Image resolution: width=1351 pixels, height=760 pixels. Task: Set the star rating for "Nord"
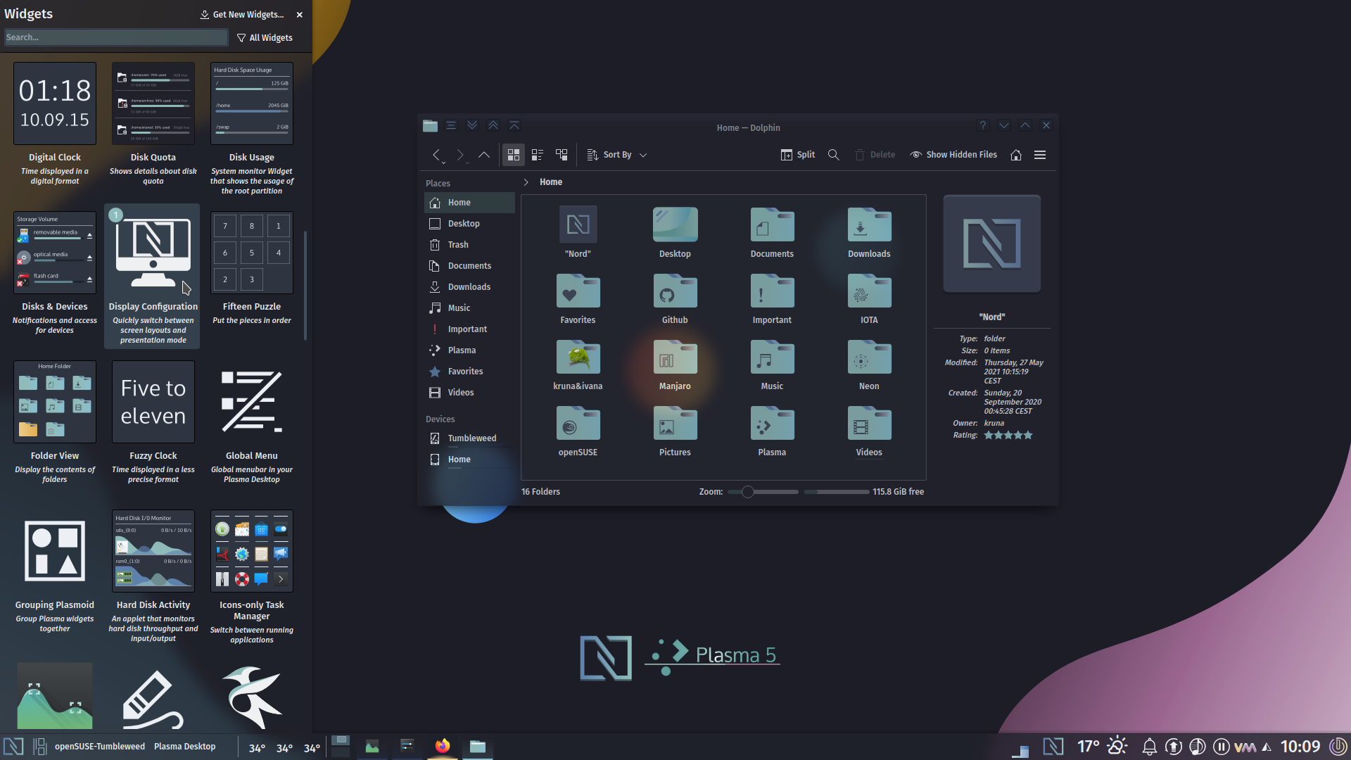tap(1008, 436)
